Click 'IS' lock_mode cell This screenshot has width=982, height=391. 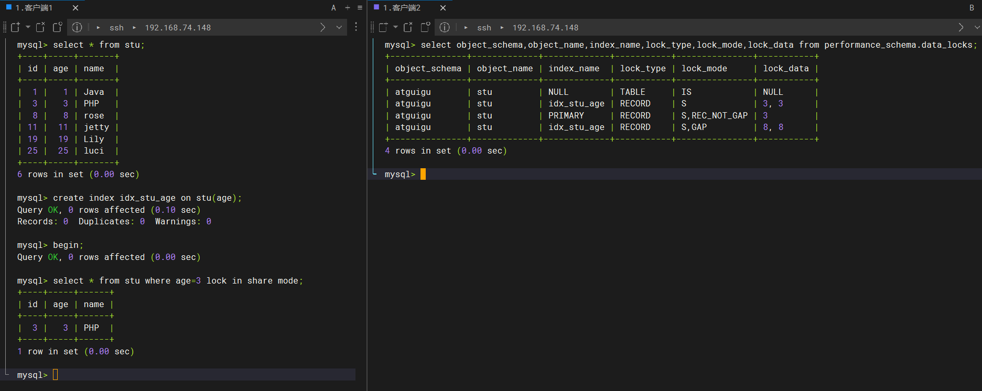(686, 92)
